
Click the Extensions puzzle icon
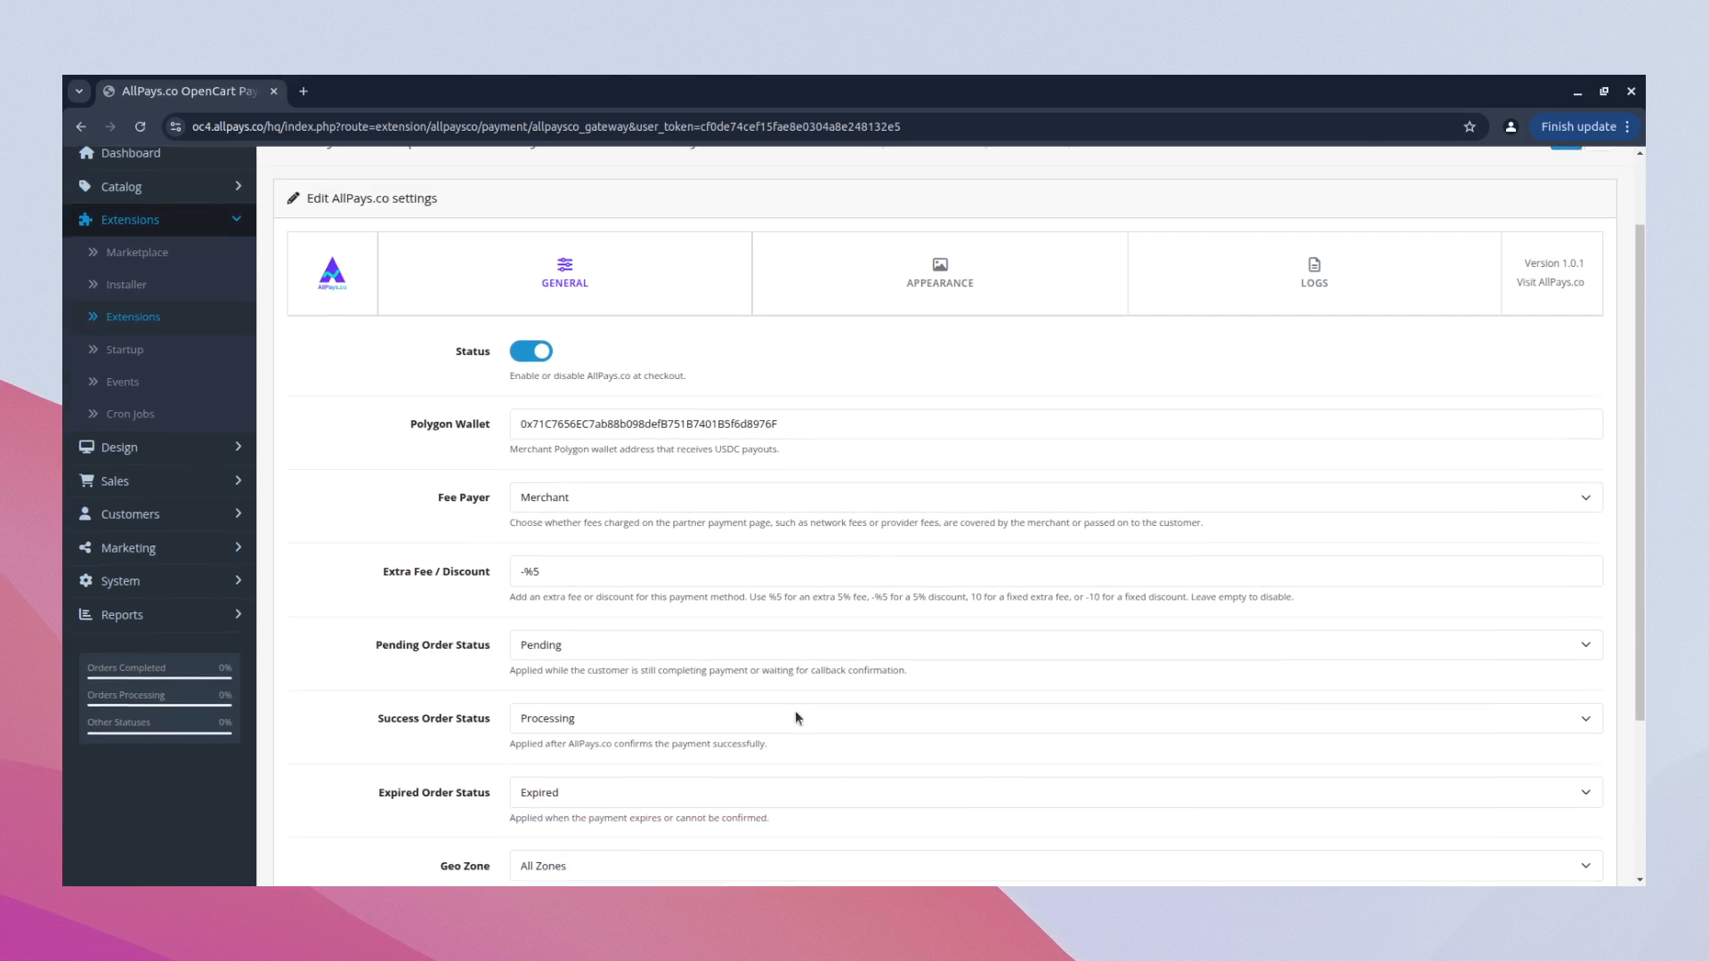point(85,220)
